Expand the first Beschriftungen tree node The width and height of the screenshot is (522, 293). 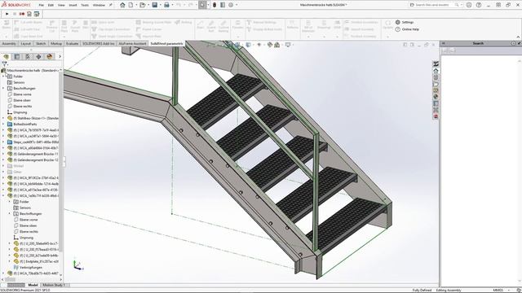click(3, 89)
